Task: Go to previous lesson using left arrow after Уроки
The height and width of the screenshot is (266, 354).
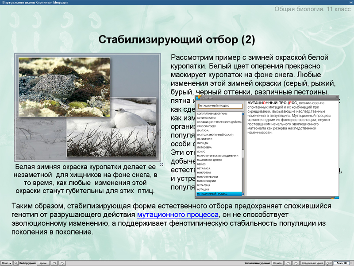Action: point(54,263)
